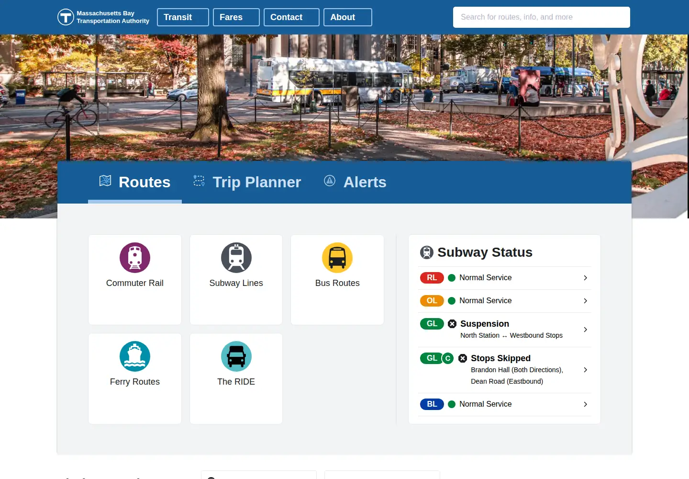Click the OL Orange Line badge
Viewport: 689px width, 479px height.
coord(432,301)
